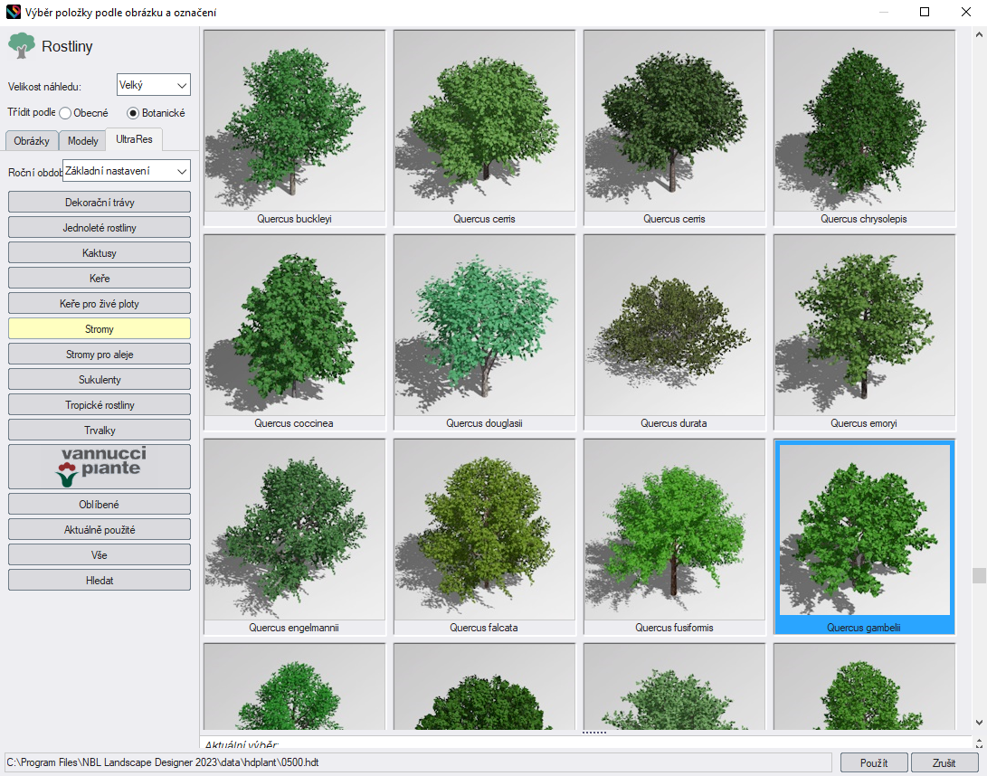Expand the Roční období dropdown

pos(127,171)
